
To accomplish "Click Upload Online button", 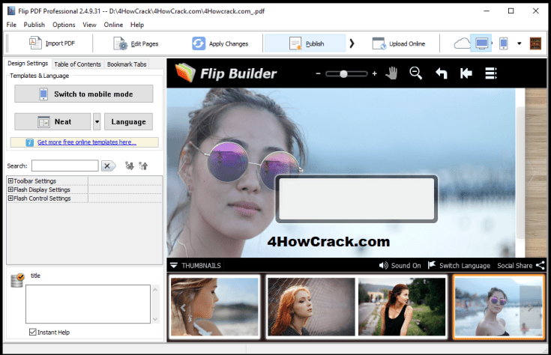I will pyautogui.click(x=399, y=43).
